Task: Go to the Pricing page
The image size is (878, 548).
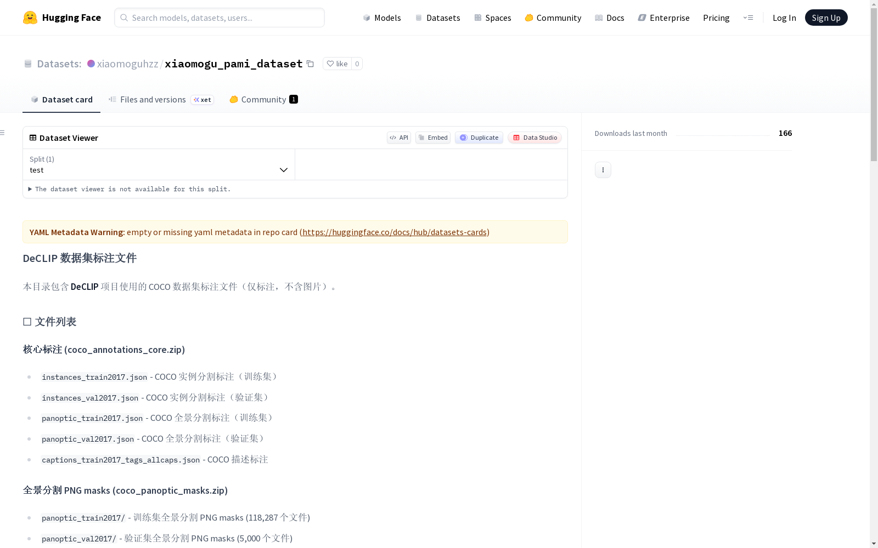Action: (716, 18)
